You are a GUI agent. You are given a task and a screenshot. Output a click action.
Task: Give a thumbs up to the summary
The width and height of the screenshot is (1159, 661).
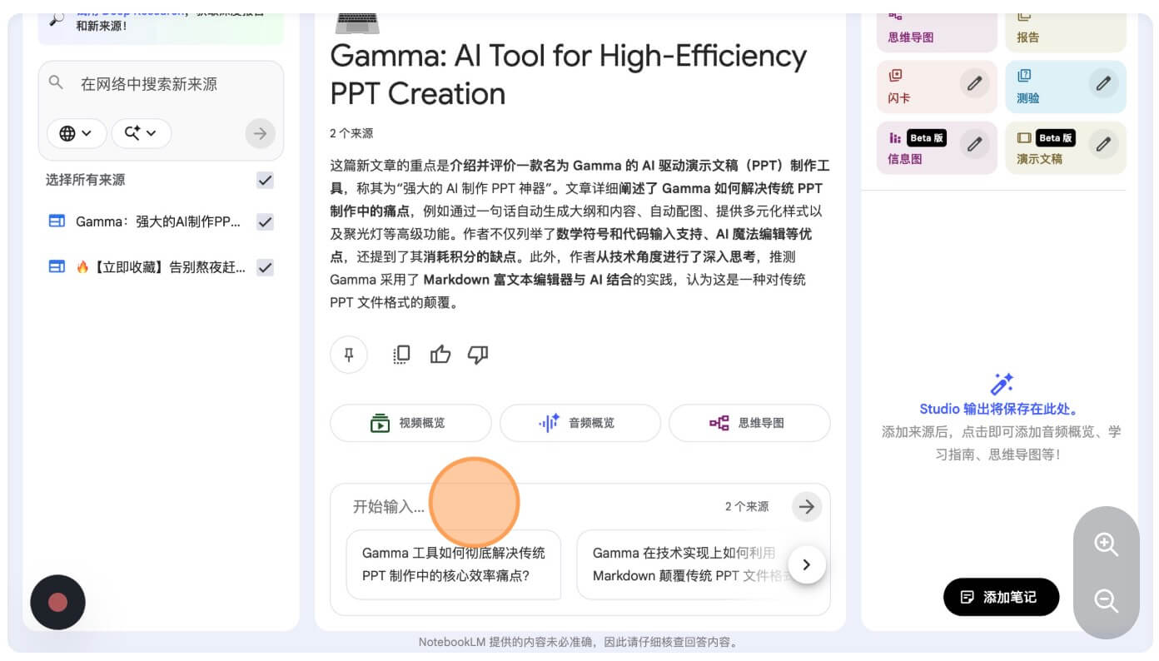pyautogui.click(x=440, y=355)
